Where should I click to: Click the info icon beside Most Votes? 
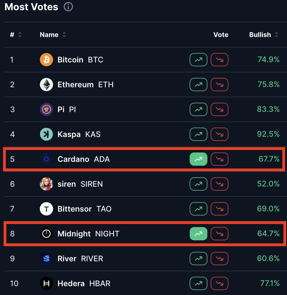click(x=68, y=7)
